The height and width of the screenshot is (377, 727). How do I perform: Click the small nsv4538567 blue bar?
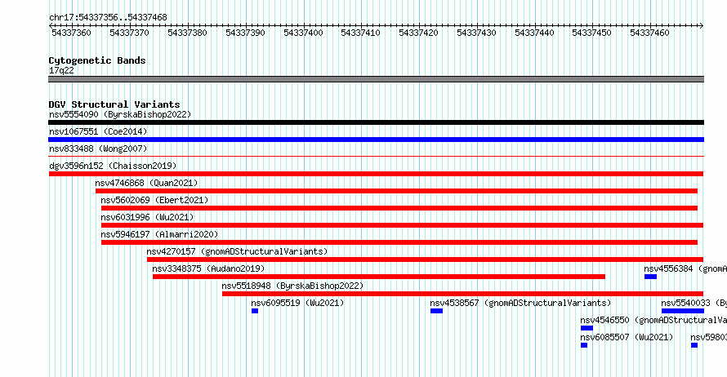[x=436, y=311]
